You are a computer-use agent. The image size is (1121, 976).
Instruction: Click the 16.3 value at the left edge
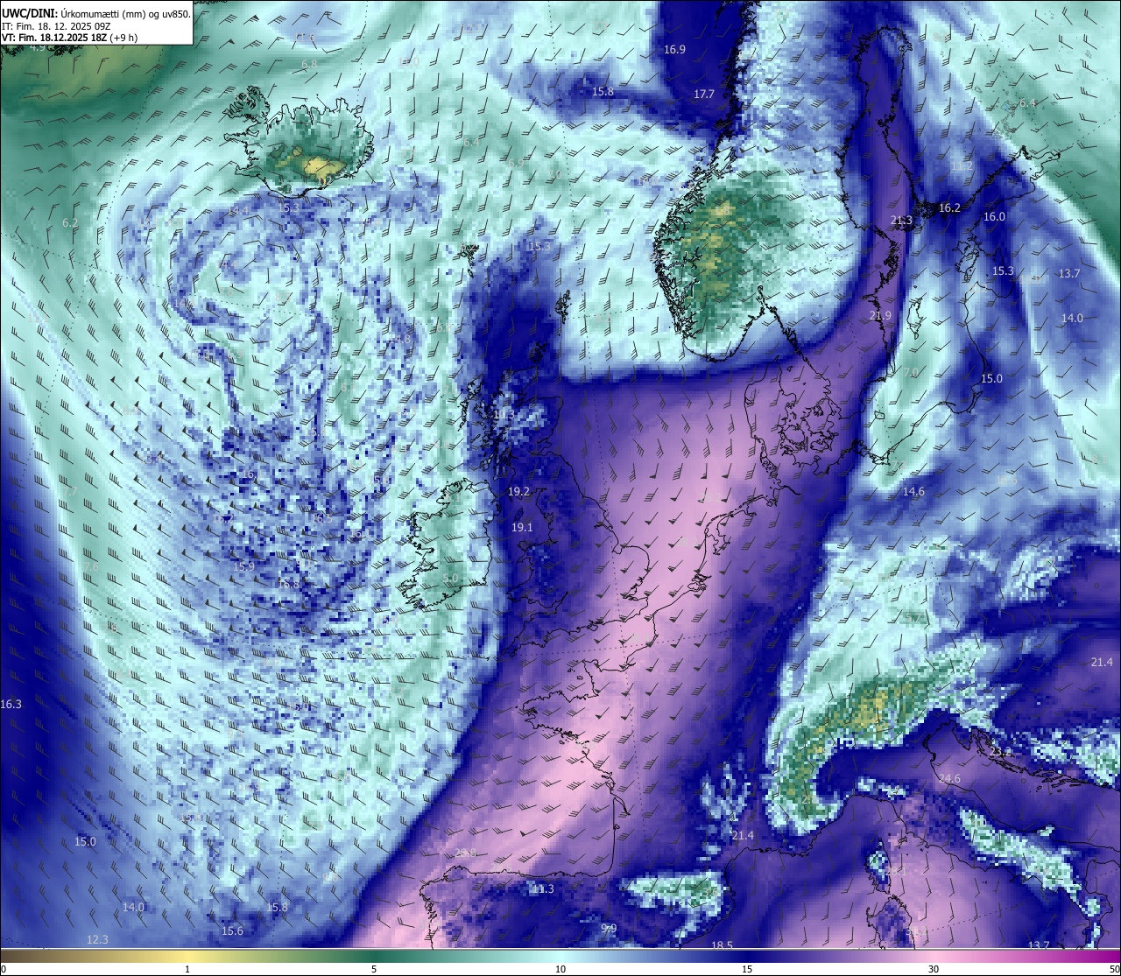11,704
